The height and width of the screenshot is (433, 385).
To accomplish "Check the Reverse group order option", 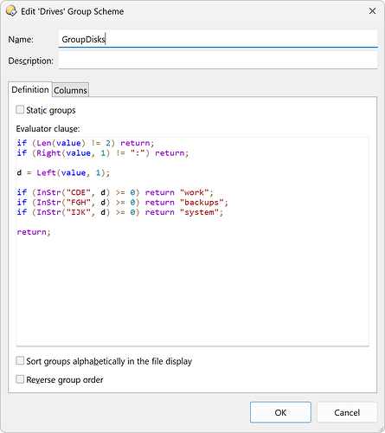I will 20,379.
